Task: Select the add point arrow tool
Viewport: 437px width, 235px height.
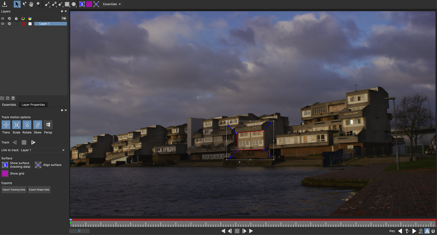Action: click(x=24, y=4)
